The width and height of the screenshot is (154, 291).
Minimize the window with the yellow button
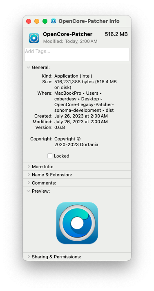[x=37, y=21]
